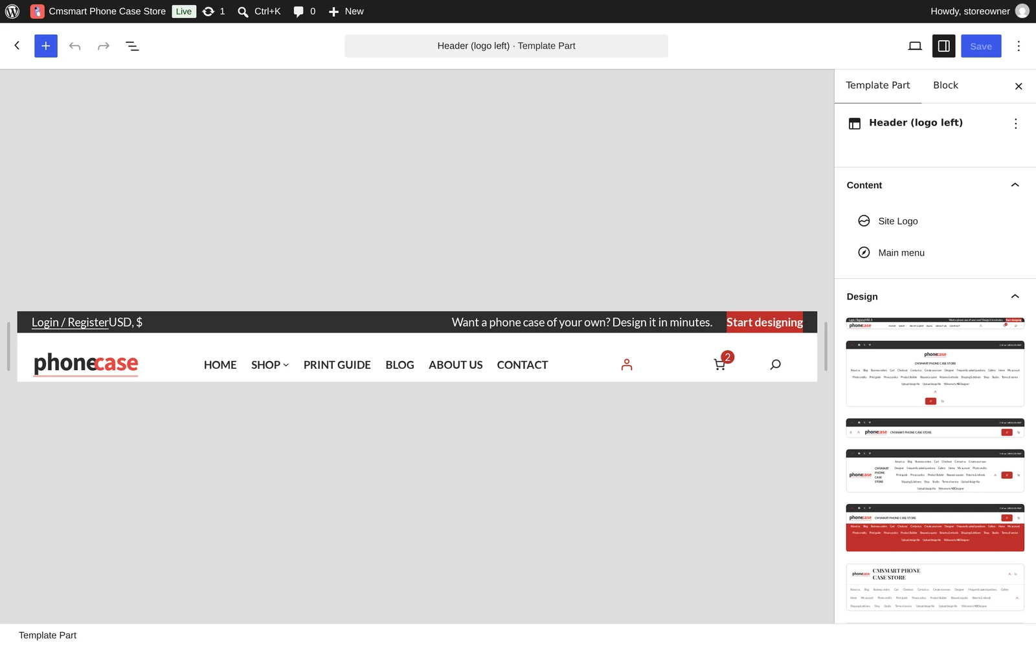
Task: Open the comments bubble icon
Action: click(298, 12)
